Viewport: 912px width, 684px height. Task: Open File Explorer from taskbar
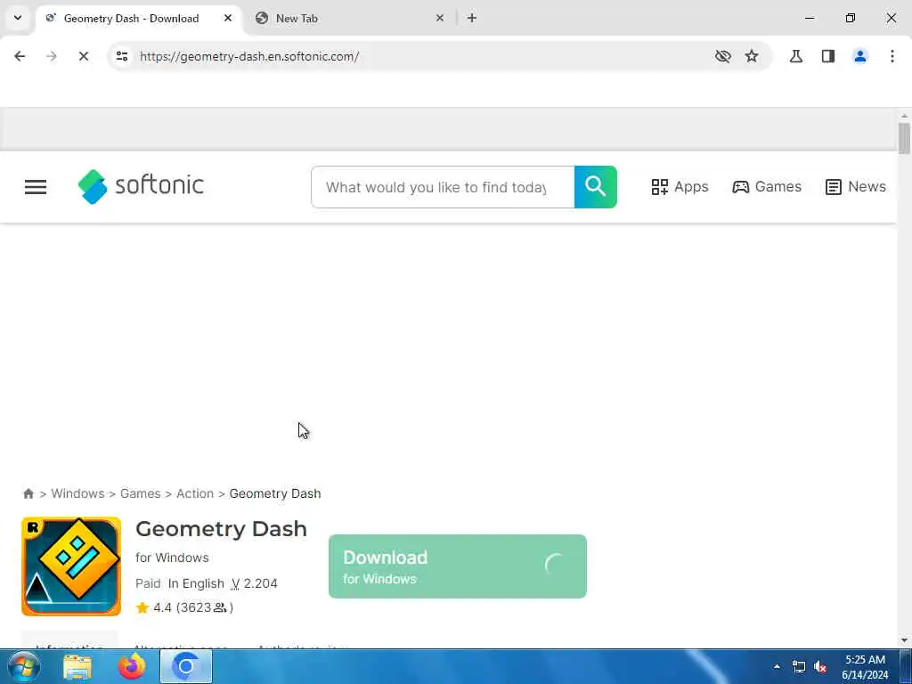click(77, 666)
